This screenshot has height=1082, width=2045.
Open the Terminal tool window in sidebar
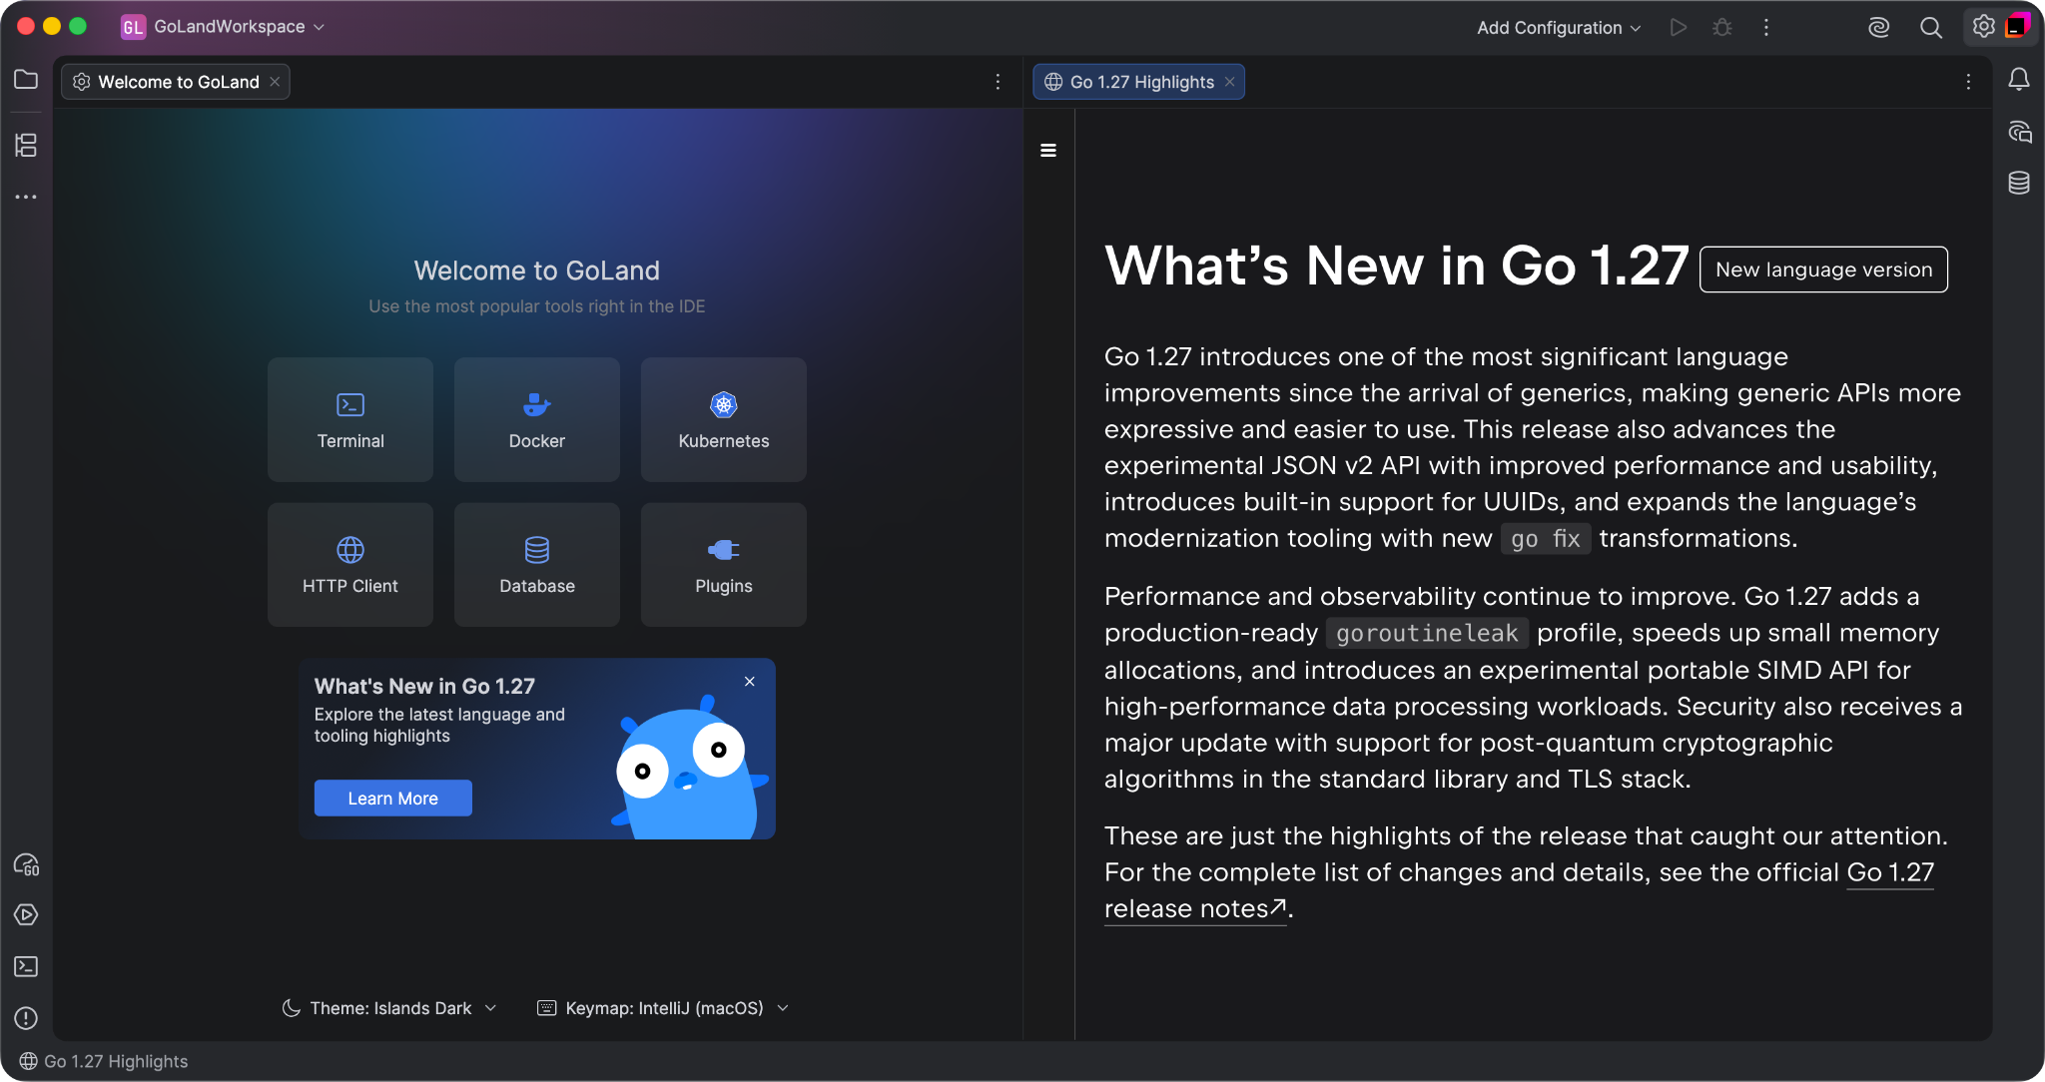pyautogui.click(x=26, y=966)
